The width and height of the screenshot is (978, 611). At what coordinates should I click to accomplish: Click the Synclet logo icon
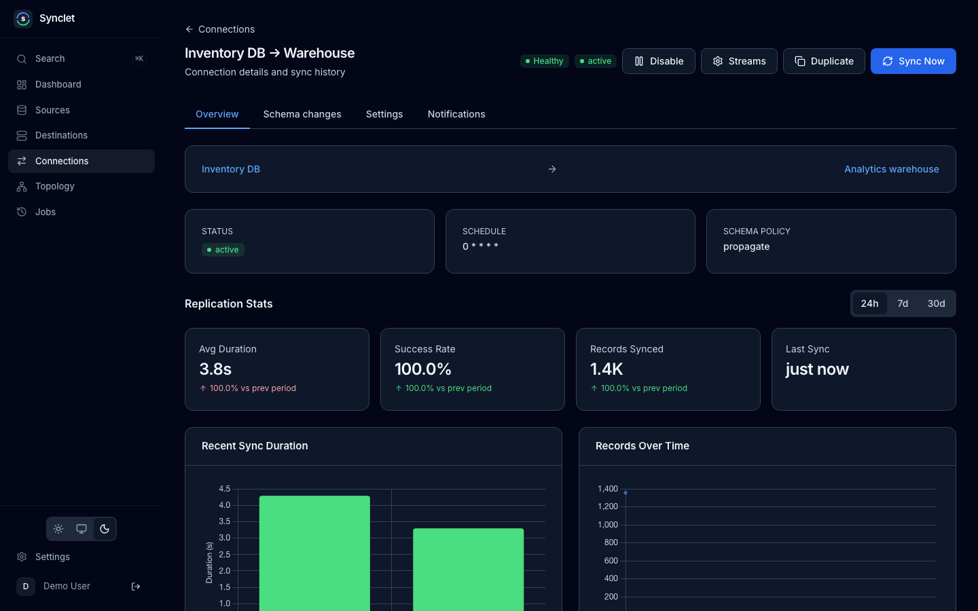(x=23, y=18)
